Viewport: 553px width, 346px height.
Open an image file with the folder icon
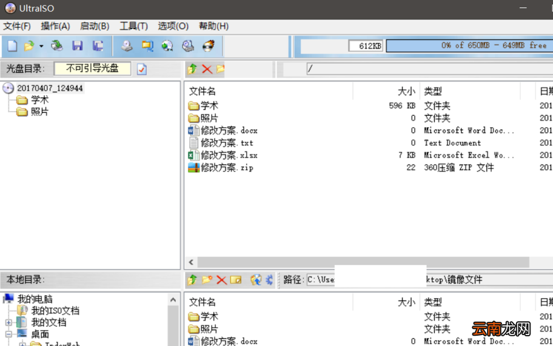coord(29,46)
